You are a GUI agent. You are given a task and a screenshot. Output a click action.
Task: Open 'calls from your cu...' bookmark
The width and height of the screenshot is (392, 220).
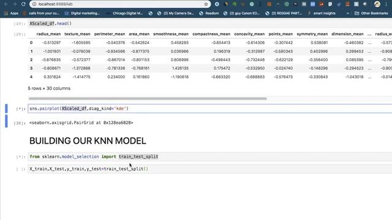point(41,13)
